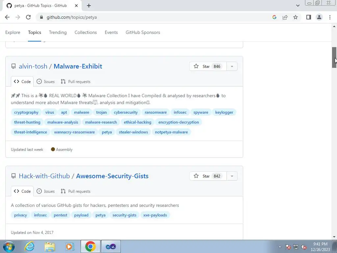Open the Malware-Exhibit repository link
This screenshot has width=337, height=253.
pyautogui.click(x=78, y=66)
